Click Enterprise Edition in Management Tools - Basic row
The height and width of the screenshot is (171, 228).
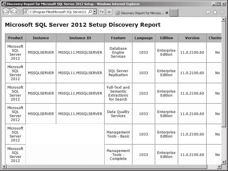click(167, 134)
